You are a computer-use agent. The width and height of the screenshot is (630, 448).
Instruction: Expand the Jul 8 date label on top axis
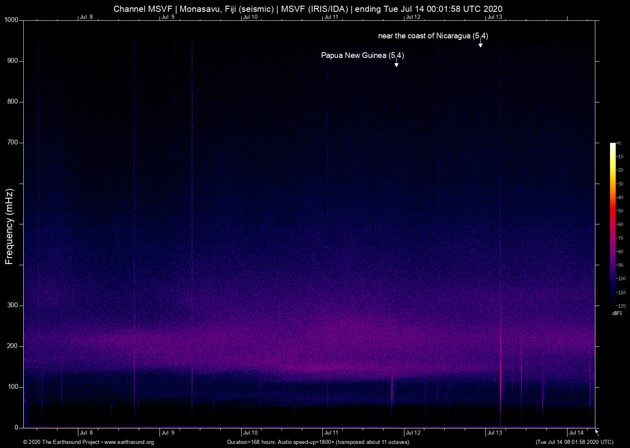pos(86,17)
